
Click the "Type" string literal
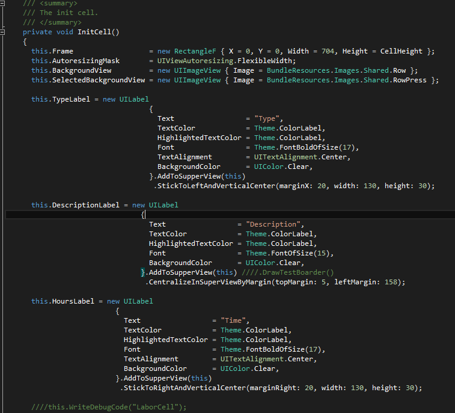(x=267, y=118)
